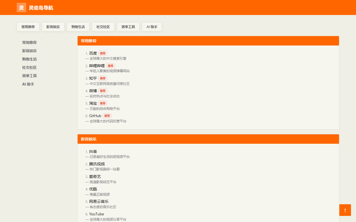
Task: Click the 常用推荐 orange section header
Action: (208, 41)
